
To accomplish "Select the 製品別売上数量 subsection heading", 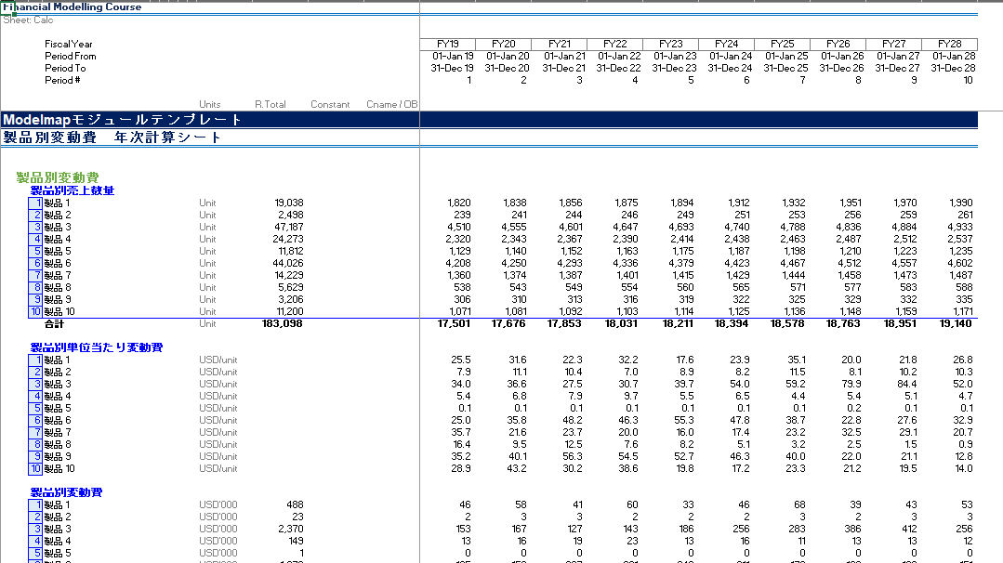I will 73,190.
